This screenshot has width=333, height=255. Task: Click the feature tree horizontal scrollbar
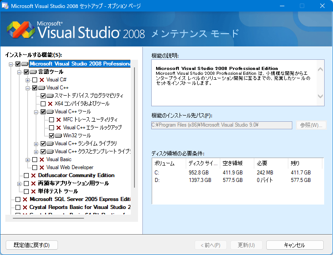[48, 218]
